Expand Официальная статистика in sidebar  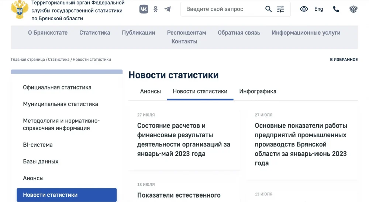(57, 88)
